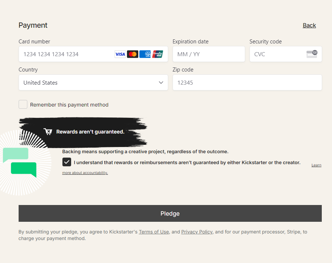Click the UnionPay logo icon
Viewport: 332px width, 263px height.
(158, 54)
